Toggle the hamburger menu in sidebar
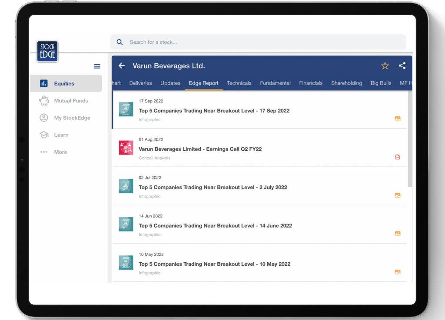This screenshot has width=445, height=320. 97,66
